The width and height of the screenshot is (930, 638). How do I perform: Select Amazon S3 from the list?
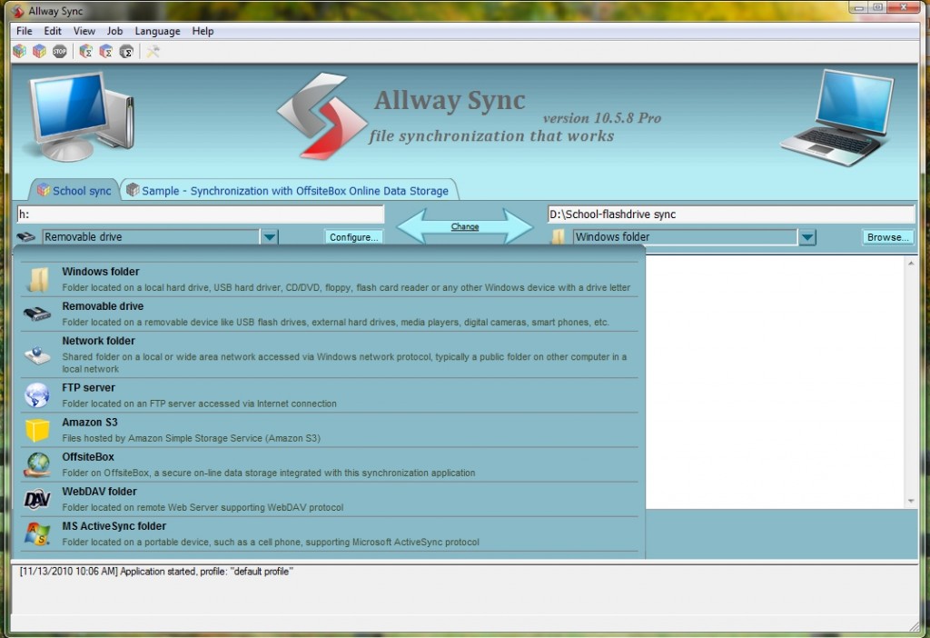[329, 430]
